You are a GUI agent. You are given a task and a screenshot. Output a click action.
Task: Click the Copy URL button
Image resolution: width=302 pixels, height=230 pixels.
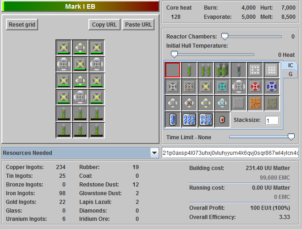pyautogui.click(x=104, y=24)
